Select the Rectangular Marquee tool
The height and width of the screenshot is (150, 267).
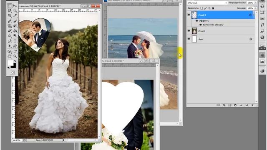click(10, 6)
